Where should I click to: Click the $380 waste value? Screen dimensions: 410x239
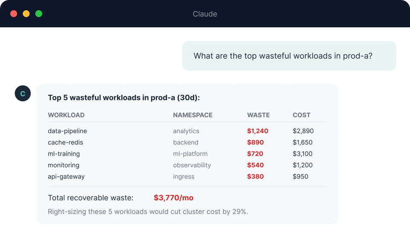(x=255, y=177)
